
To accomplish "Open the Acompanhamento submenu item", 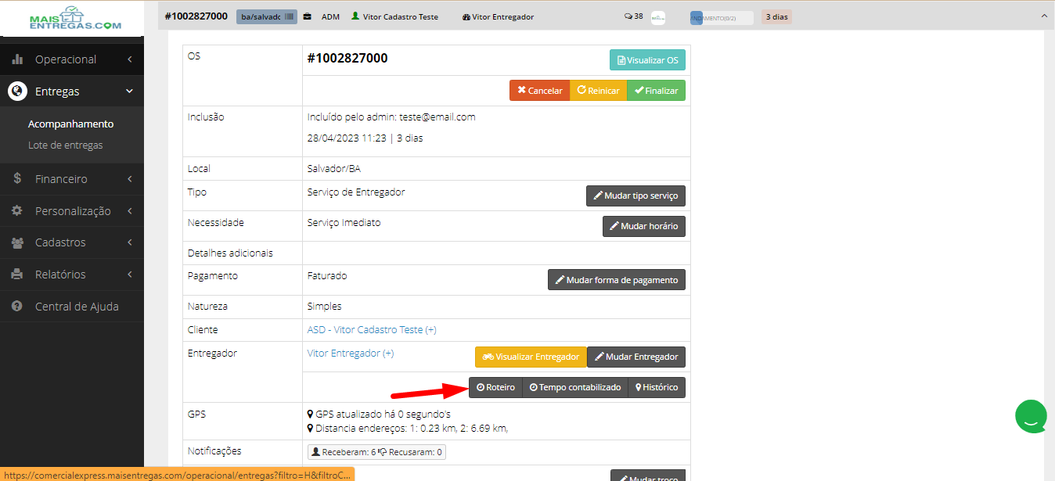I will [x=71, y=124].
